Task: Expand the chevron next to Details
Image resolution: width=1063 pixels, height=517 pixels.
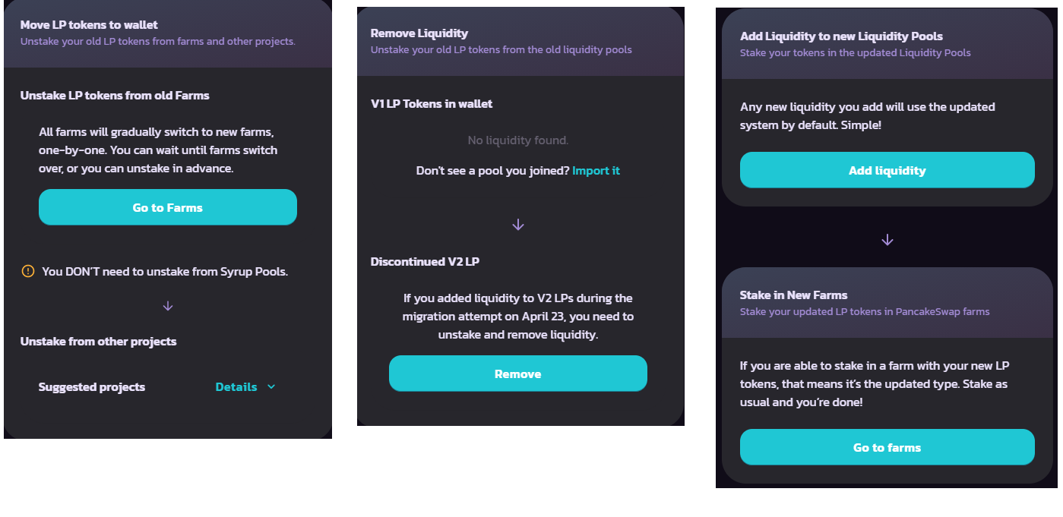Action: click(271, 387)
